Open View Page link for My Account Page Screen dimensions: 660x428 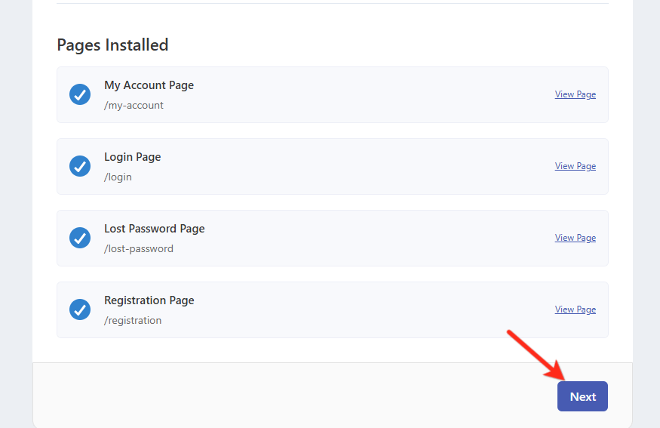click(576, 94)
